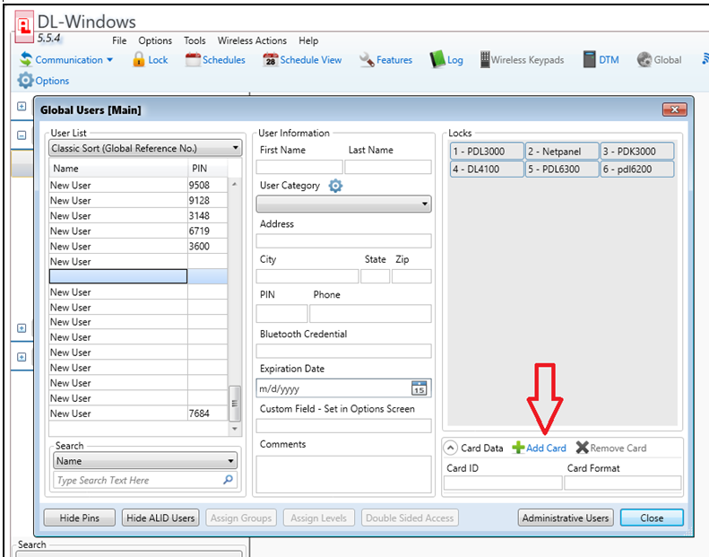Click the Comments text area
The image size is (709, 557).
coord(343,474)
